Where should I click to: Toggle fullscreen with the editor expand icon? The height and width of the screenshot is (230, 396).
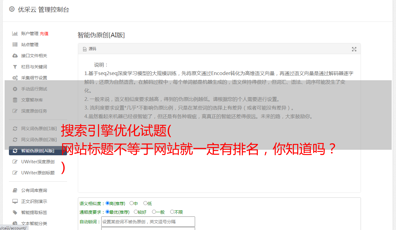pyautogui.click(x=354, y=49)
